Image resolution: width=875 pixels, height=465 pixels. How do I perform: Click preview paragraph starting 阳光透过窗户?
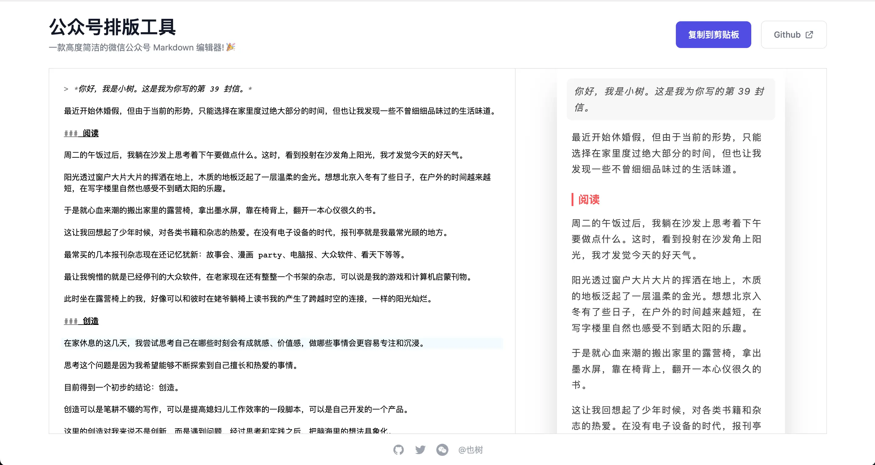click(666, 304)
